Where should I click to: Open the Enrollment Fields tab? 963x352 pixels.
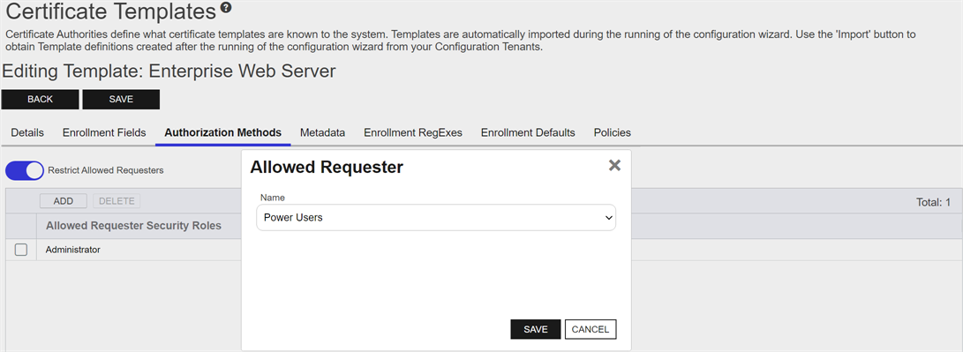104,132
